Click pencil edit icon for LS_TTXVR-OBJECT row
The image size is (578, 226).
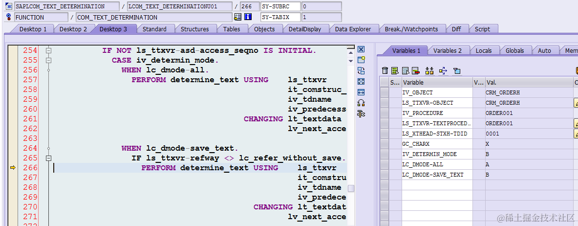[x=576, y=103]
